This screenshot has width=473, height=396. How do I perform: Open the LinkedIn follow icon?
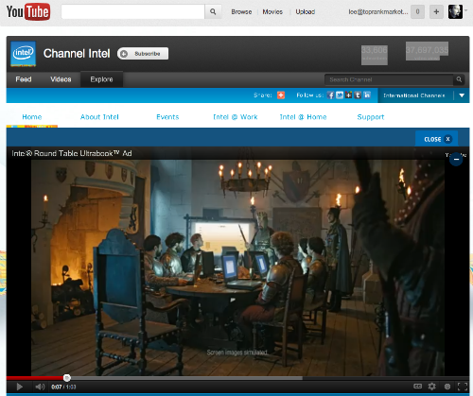click(367, 95)
